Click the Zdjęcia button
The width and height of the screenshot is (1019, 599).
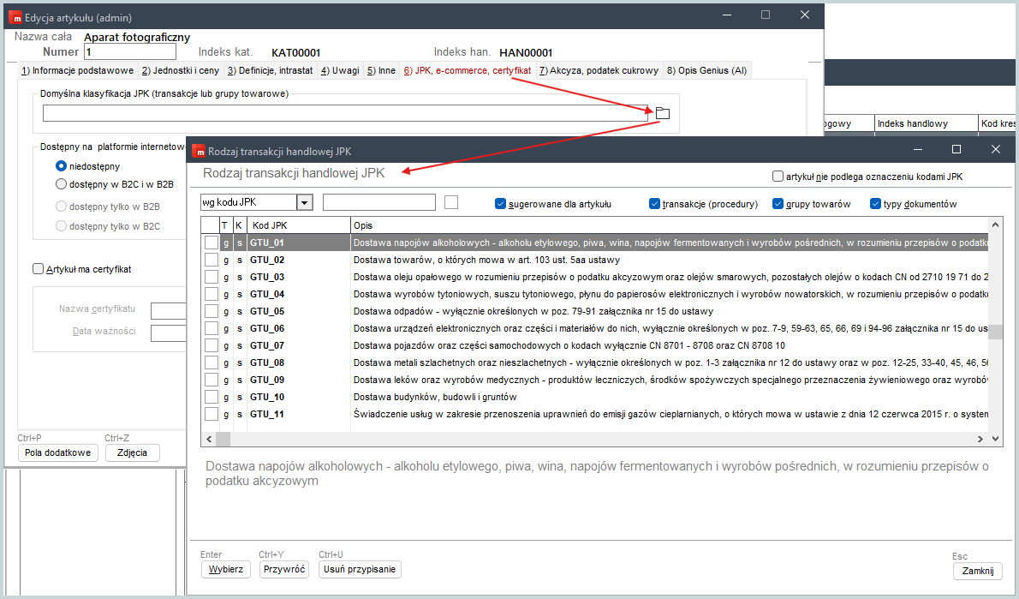click(132, 452)
